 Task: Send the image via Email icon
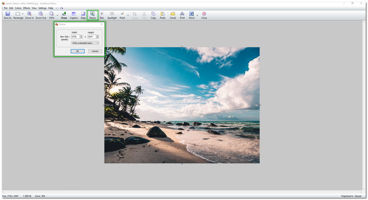point(173,14)
